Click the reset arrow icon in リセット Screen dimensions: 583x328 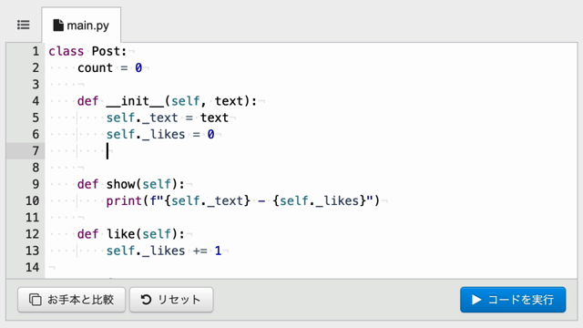click(146, 300)
